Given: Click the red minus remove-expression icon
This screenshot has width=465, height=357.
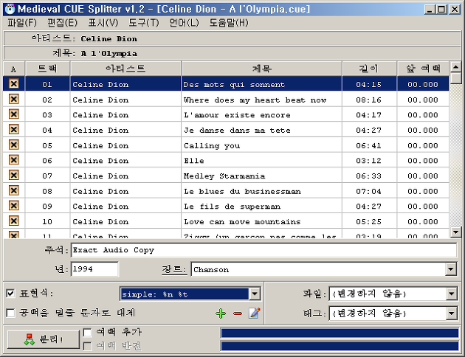Looking at the screenshot, I should tap(238, 313).
